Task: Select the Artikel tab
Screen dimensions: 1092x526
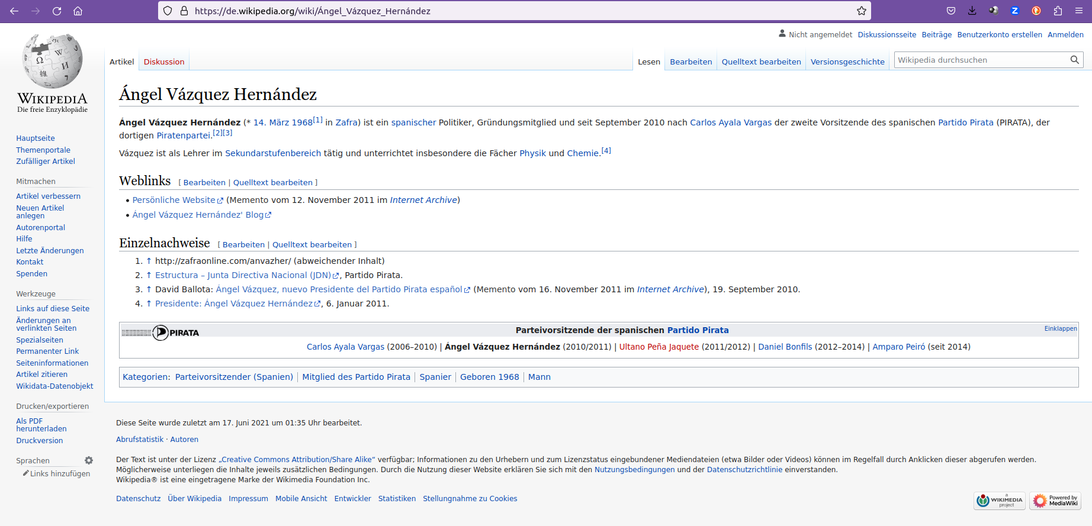Action: click(121, 62)
